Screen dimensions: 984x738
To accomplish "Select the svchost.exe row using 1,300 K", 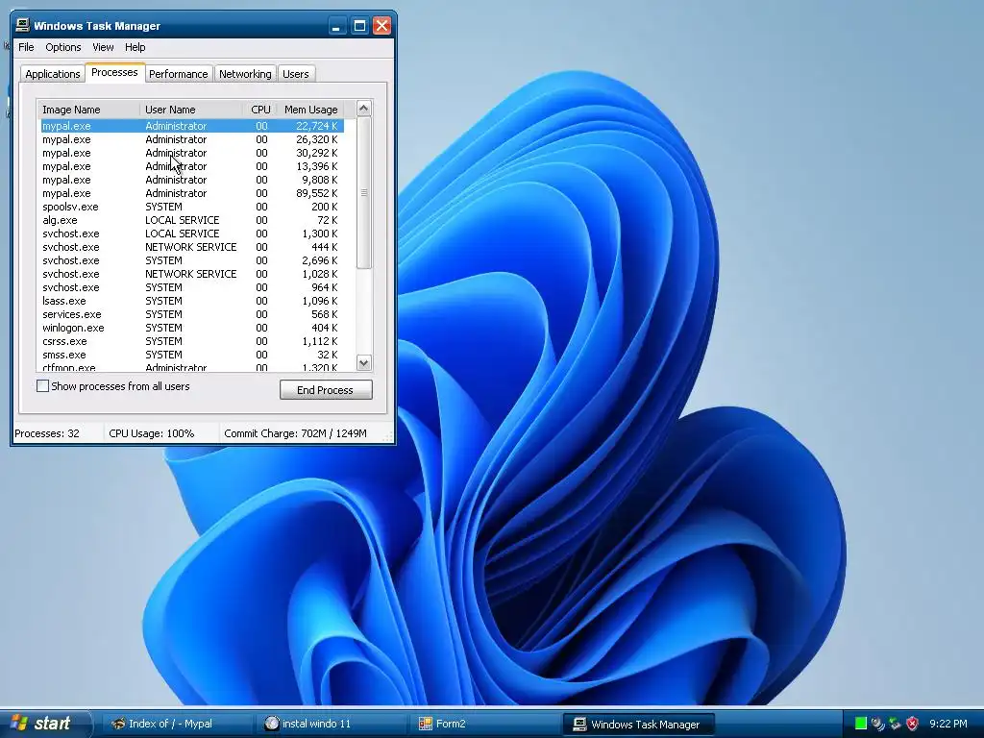I will (192, 234).
